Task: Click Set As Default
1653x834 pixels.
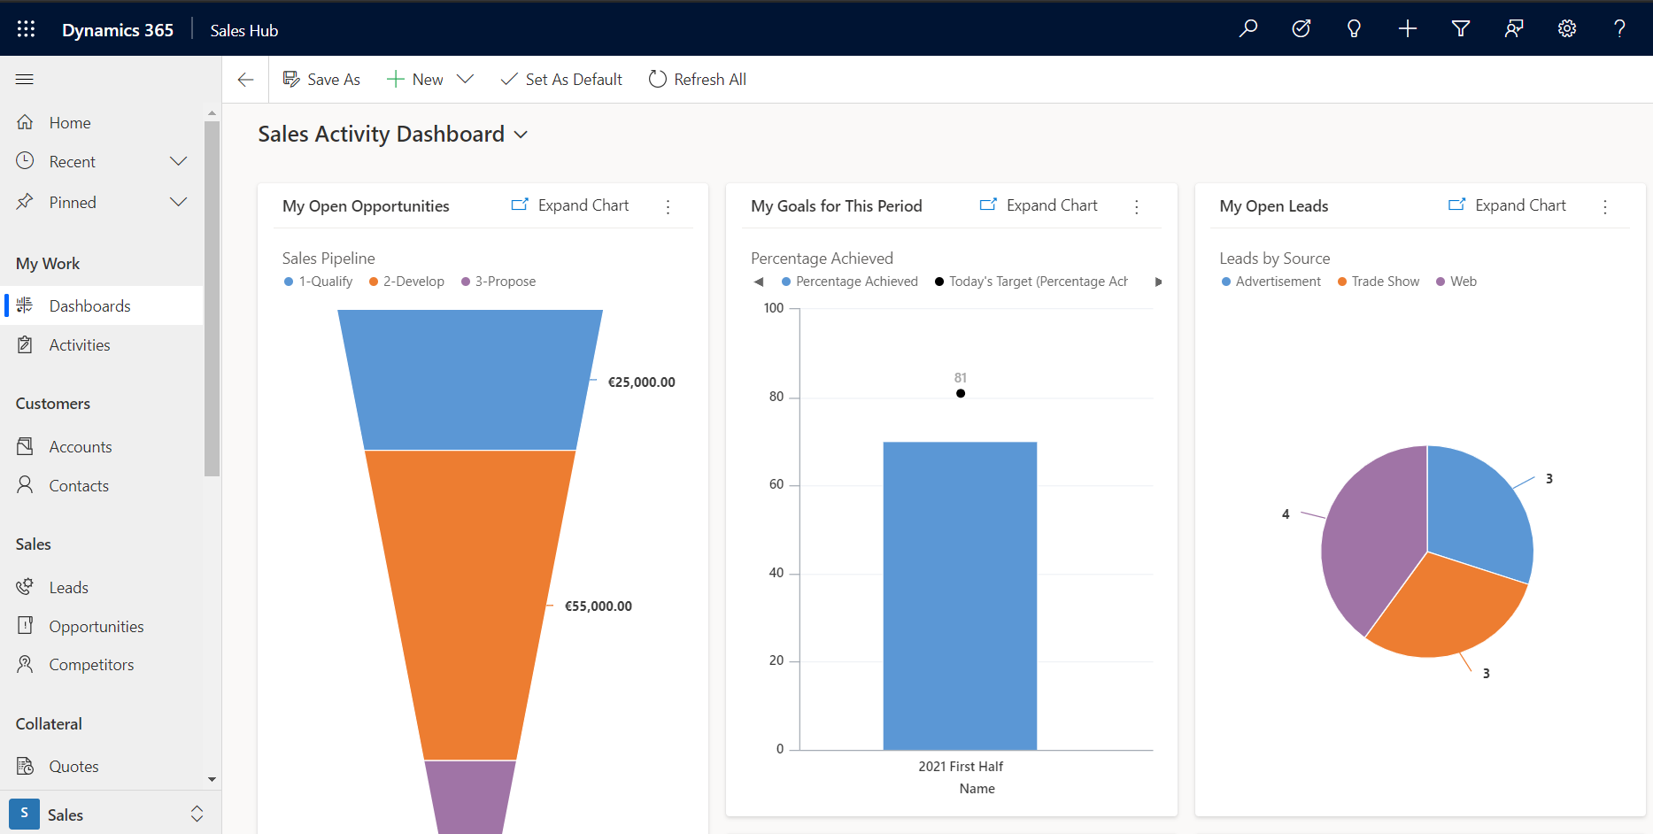Action: pos(561,80)
